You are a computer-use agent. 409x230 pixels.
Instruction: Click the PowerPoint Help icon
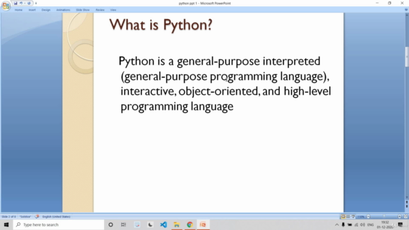tap(406, 10)
